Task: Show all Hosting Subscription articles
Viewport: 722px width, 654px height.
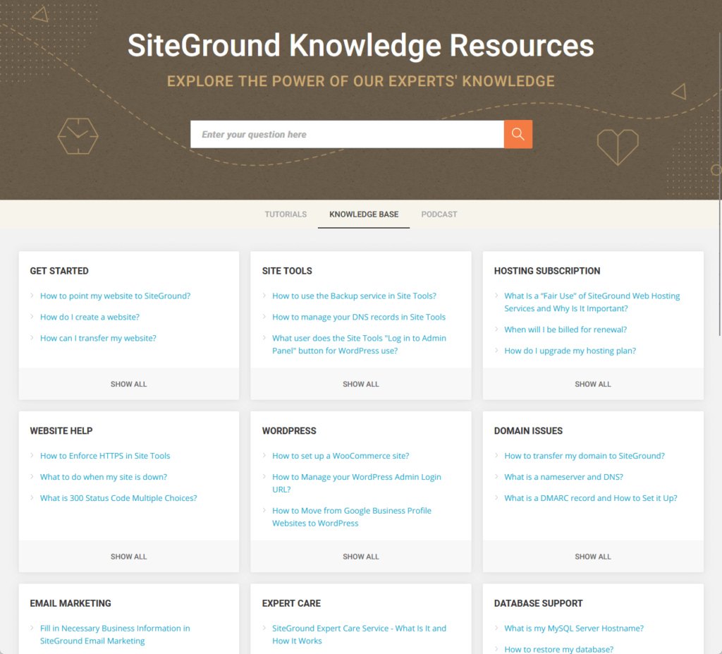Action: pos(593,384)
